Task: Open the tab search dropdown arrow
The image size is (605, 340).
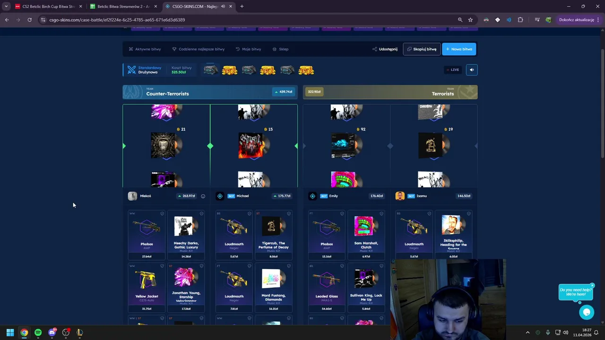Action: pyautogui.click(x=6, y=7)
